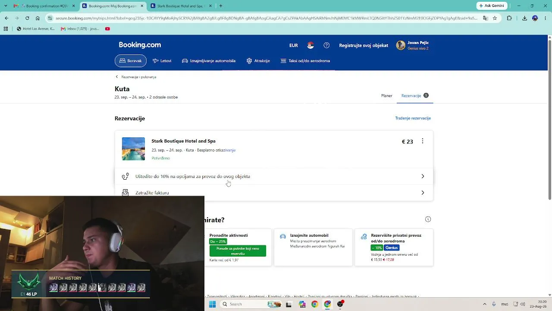Switch to Stark Boutique Hotel browser tab
The image size is (552, 311).
click(x=181, y=6)
